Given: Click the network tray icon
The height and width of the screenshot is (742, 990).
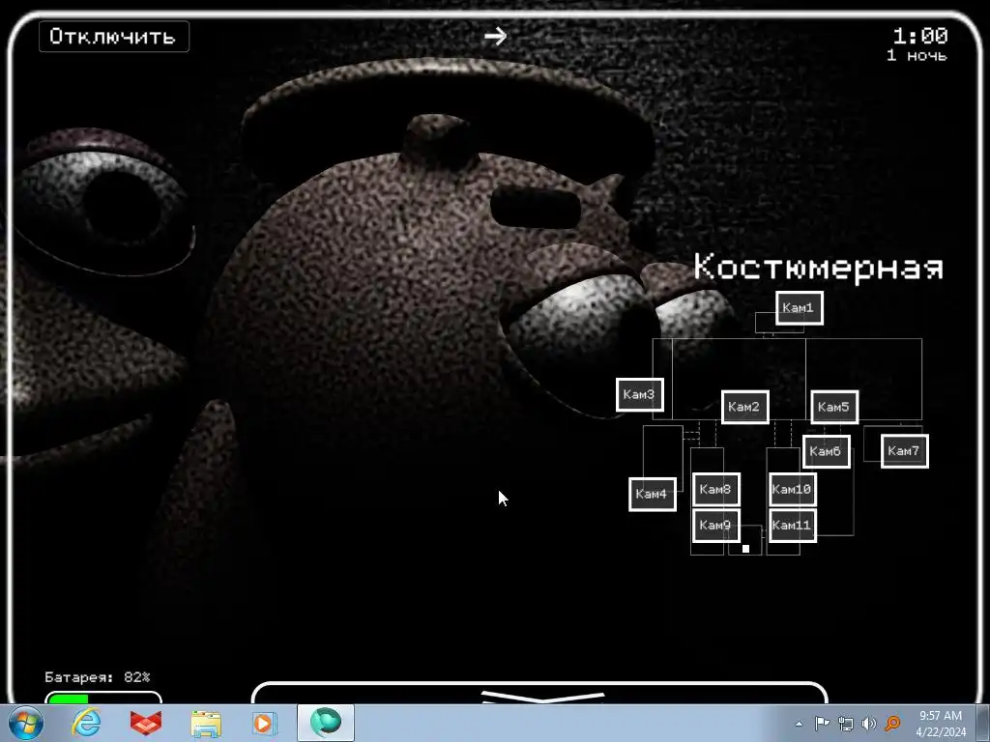Looking at the screenshot, I should coord(845,723).
